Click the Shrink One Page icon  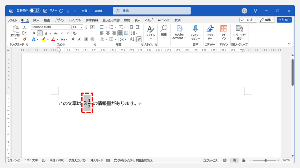pyautogui.click(x=239, y=33)
